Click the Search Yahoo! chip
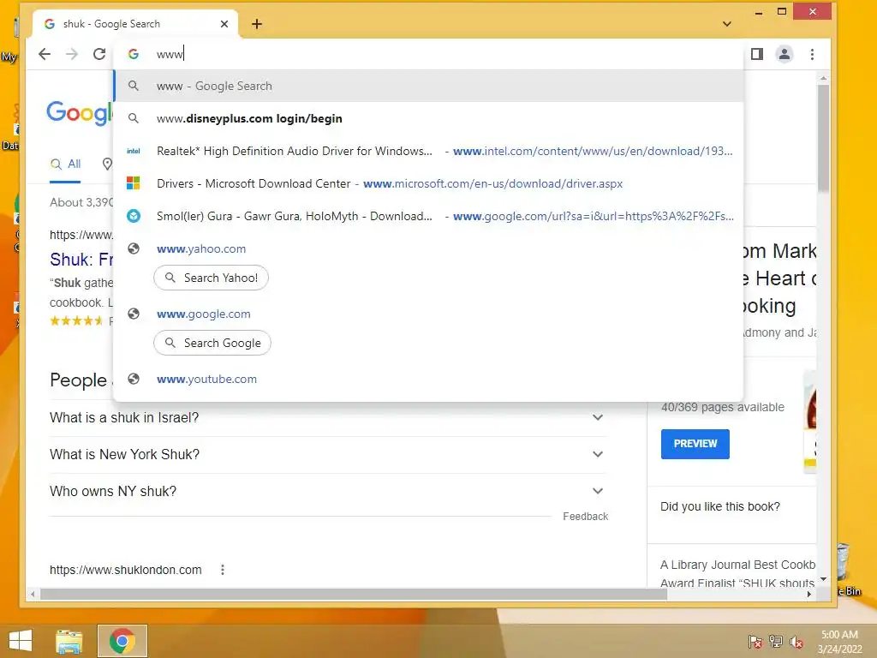This screenshot has height=658, width=877. click(x=211, y=278)
